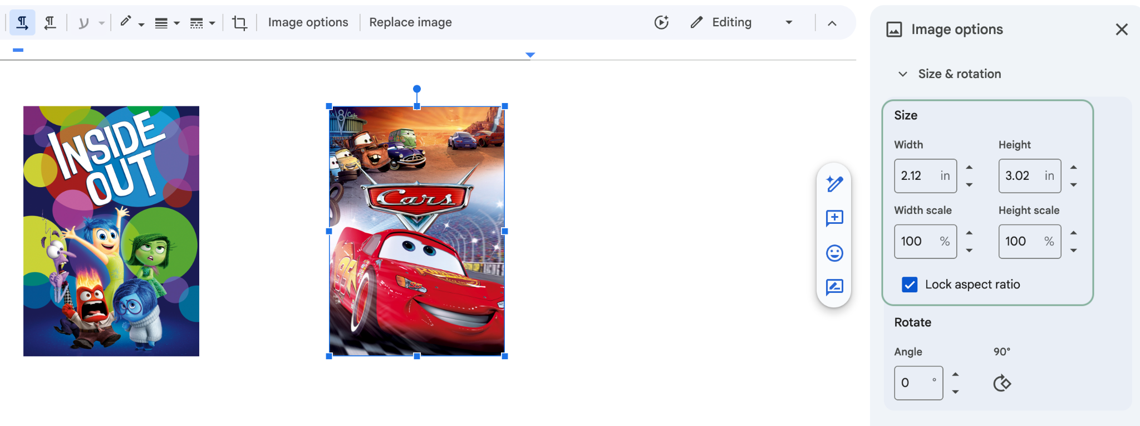Image resolution: width=1140 pixels, height=426 pixels.
Task: Decrease the rotation angle with the down arrow
Action: click(x=955, y=392)
